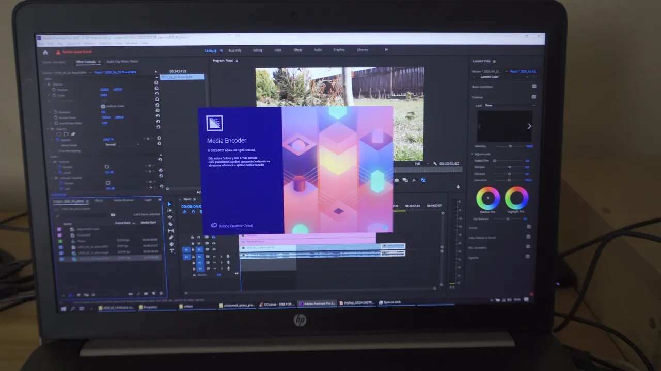661x371 pixels.
Task: Switch to the Assembly workspace
Action: [235, 50]
